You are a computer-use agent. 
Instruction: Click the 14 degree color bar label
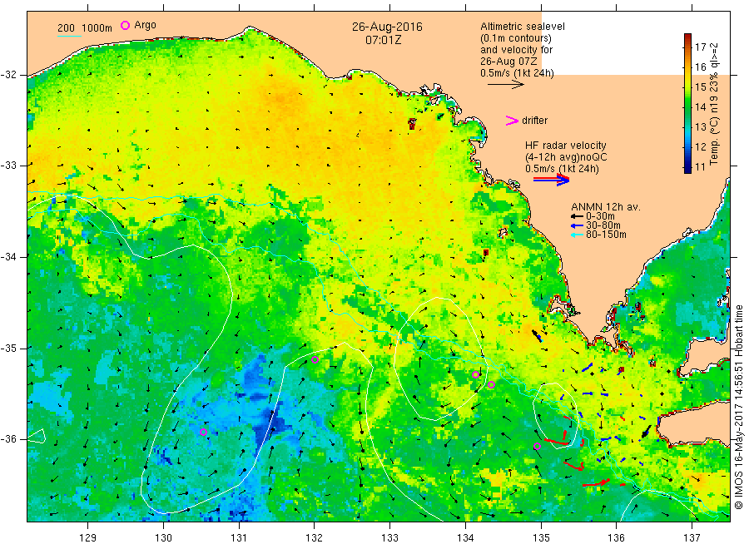tap(700, 107)
